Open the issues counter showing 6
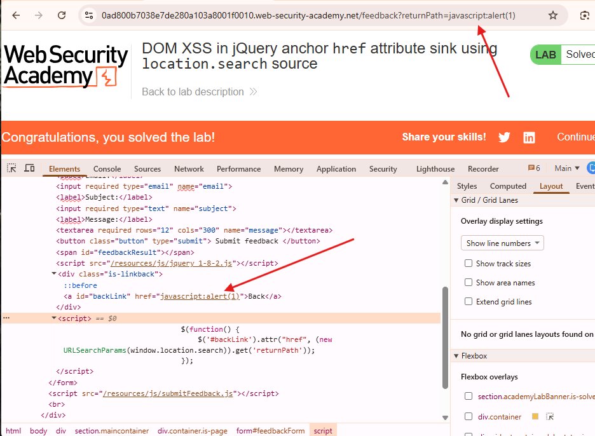Image resolution: width=595 pixels, height=436 pixels. tap(534, 168)
